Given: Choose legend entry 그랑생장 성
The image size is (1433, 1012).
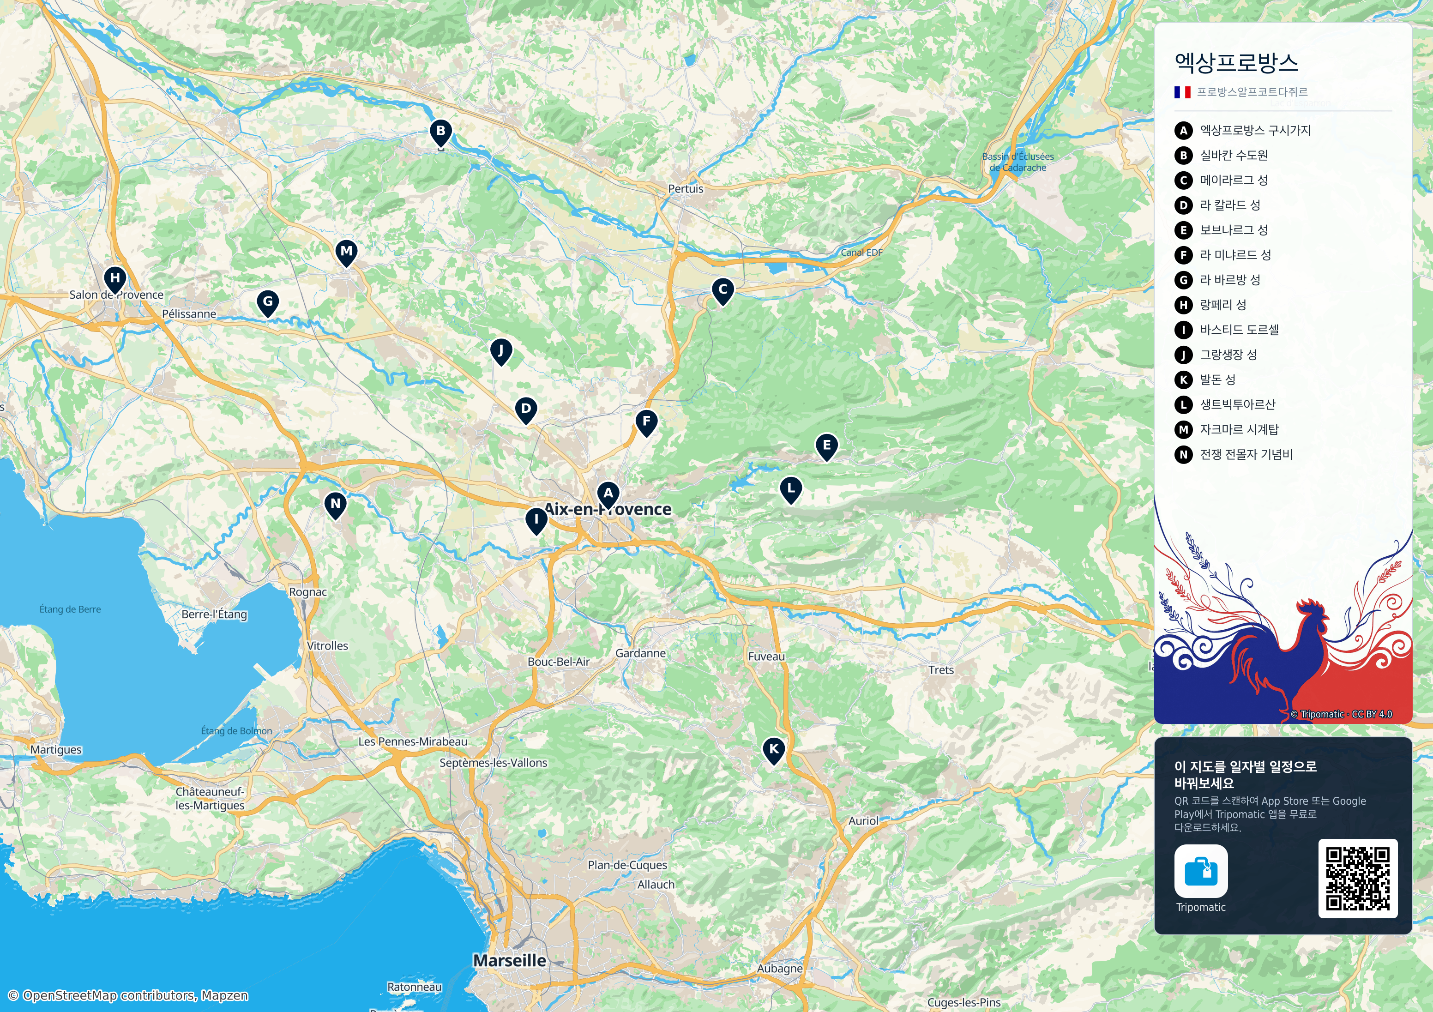Looking at the screenshot, I should pyautogui.click(x=1216, y=355).
